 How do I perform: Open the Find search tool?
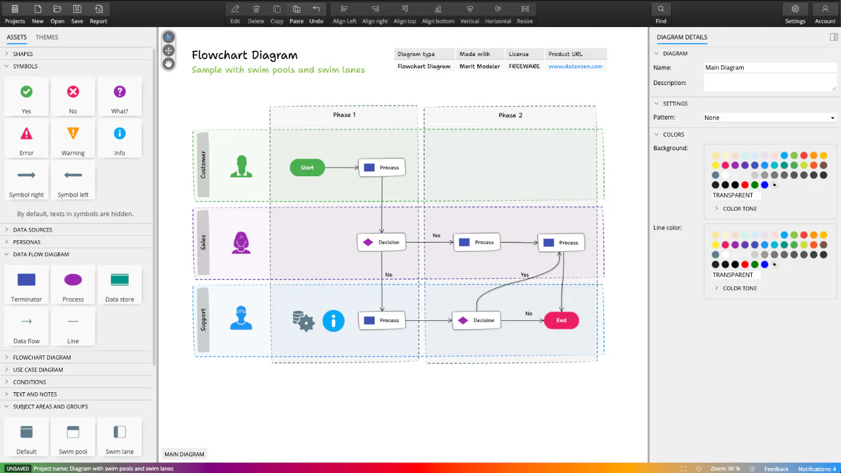coord(661,14)
